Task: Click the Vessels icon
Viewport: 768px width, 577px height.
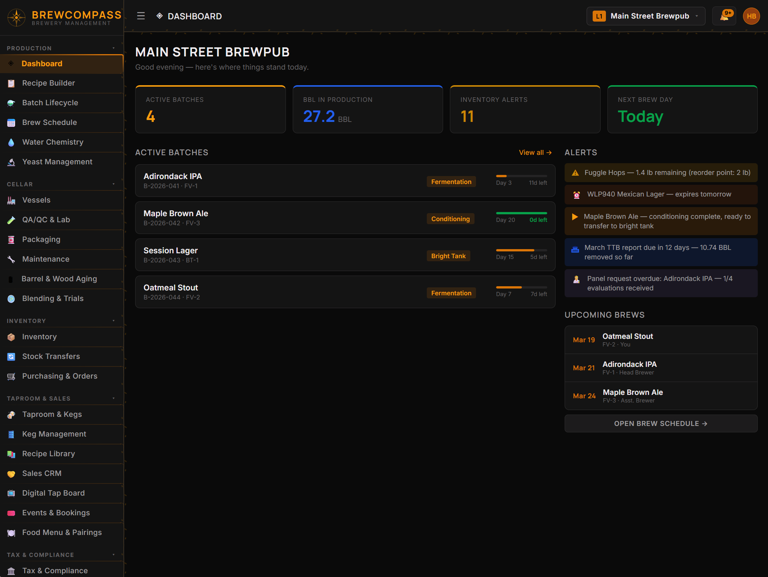Action: [11, 200]
